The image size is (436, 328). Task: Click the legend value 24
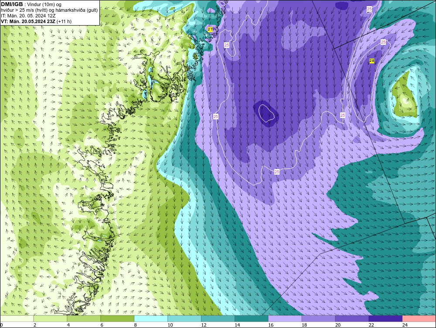pos(405,325)
